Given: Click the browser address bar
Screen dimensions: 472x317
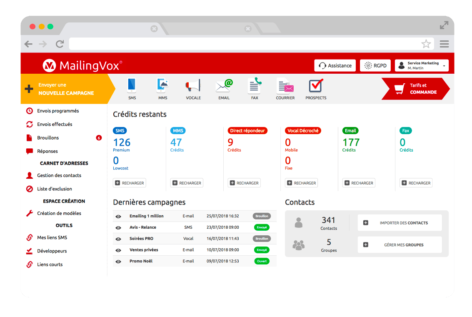Looking at the screenshot, I should pyautogui.click(x=246, y=43).
